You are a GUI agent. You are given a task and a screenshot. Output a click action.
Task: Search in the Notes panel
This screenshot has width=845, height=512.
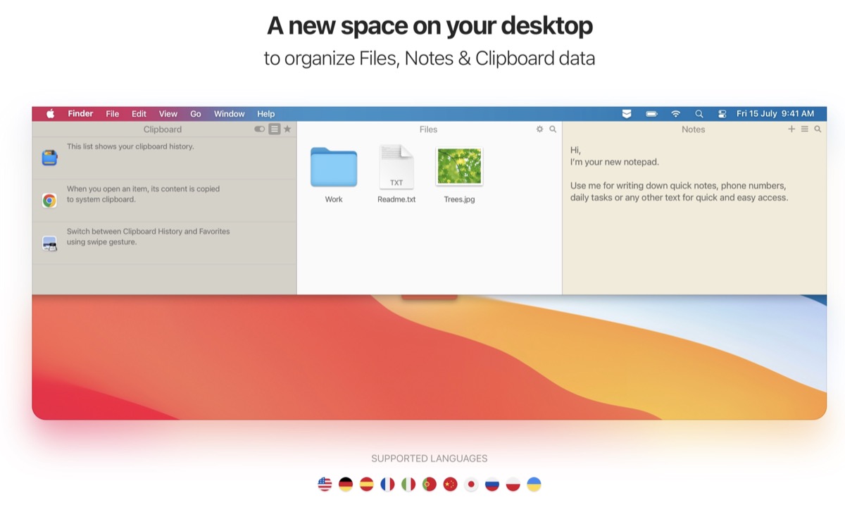pyautogui.click(x=818, y=130)
